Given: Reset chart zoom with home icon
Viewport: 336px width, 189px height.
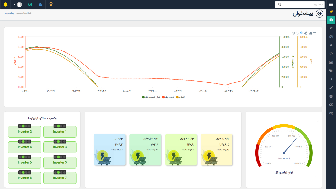Looking at the screenshot, I should click(x=311, y=33).
